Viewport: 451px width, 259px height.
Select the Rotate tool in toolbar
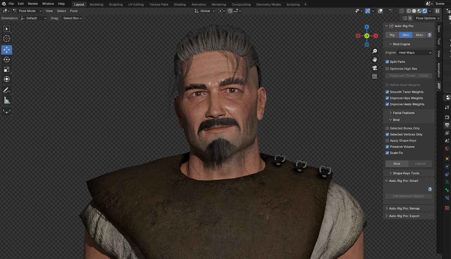(7, 60)
